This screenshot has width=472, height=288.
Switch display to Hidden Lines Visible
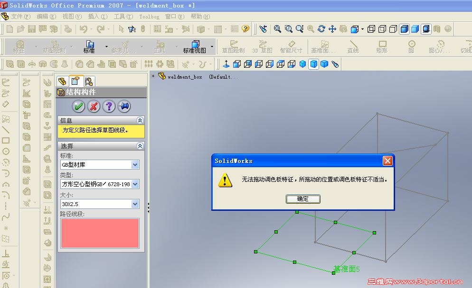(x=382, y=29)
